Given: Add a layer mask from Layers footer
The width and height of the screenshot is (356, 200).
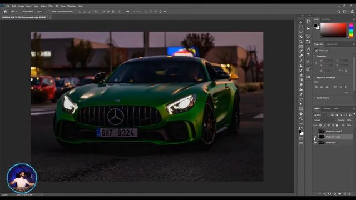Looking at the screenshot, I should click(329, 194).
